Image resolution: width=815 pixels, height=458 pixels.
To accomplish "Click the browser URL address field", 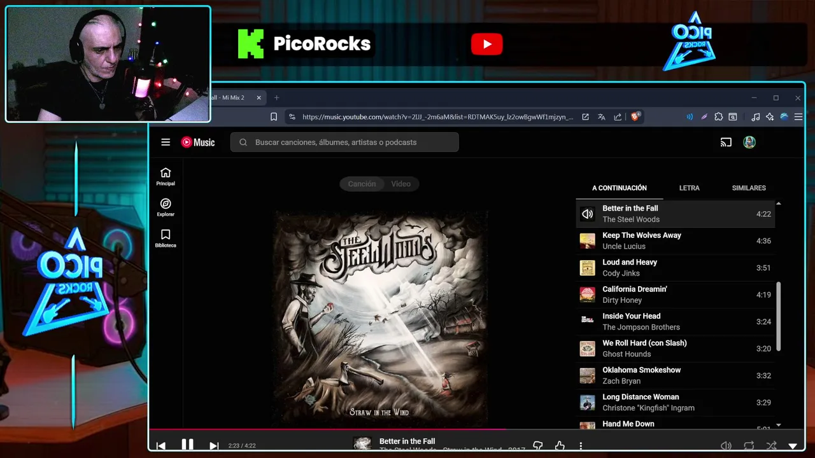I will click(x=437, y=117).
